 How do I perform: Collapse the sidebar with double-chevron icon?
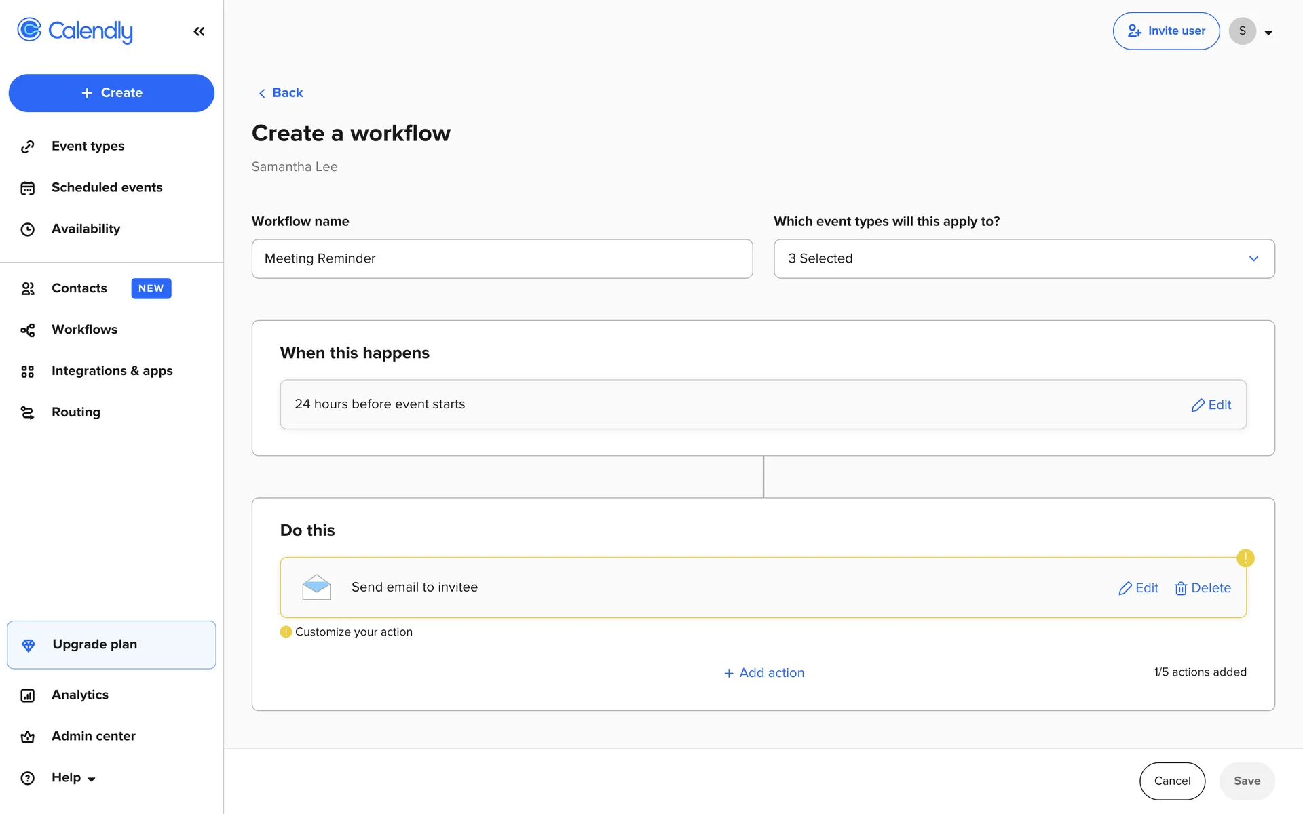click(x=199, y=31)
